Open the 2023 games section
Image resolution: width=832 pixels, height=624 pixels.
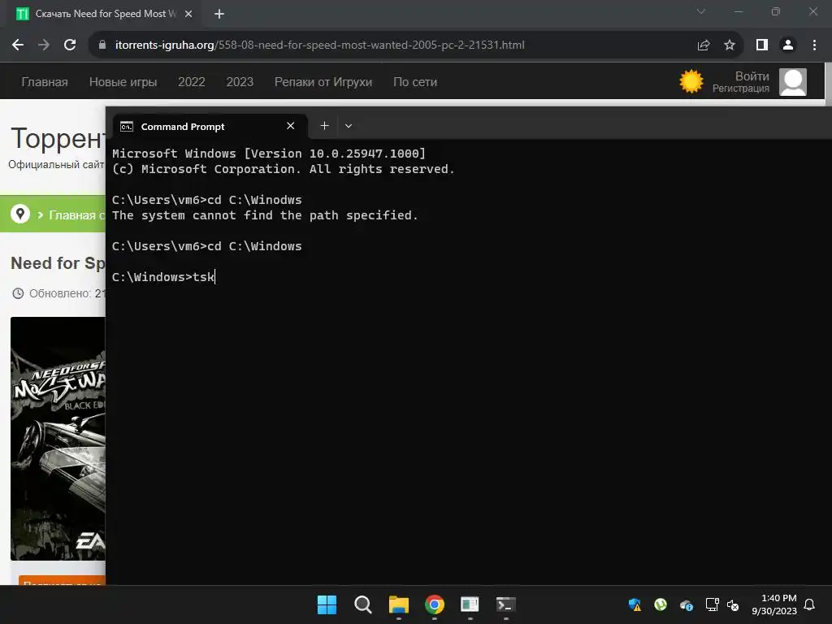(240, 82)
